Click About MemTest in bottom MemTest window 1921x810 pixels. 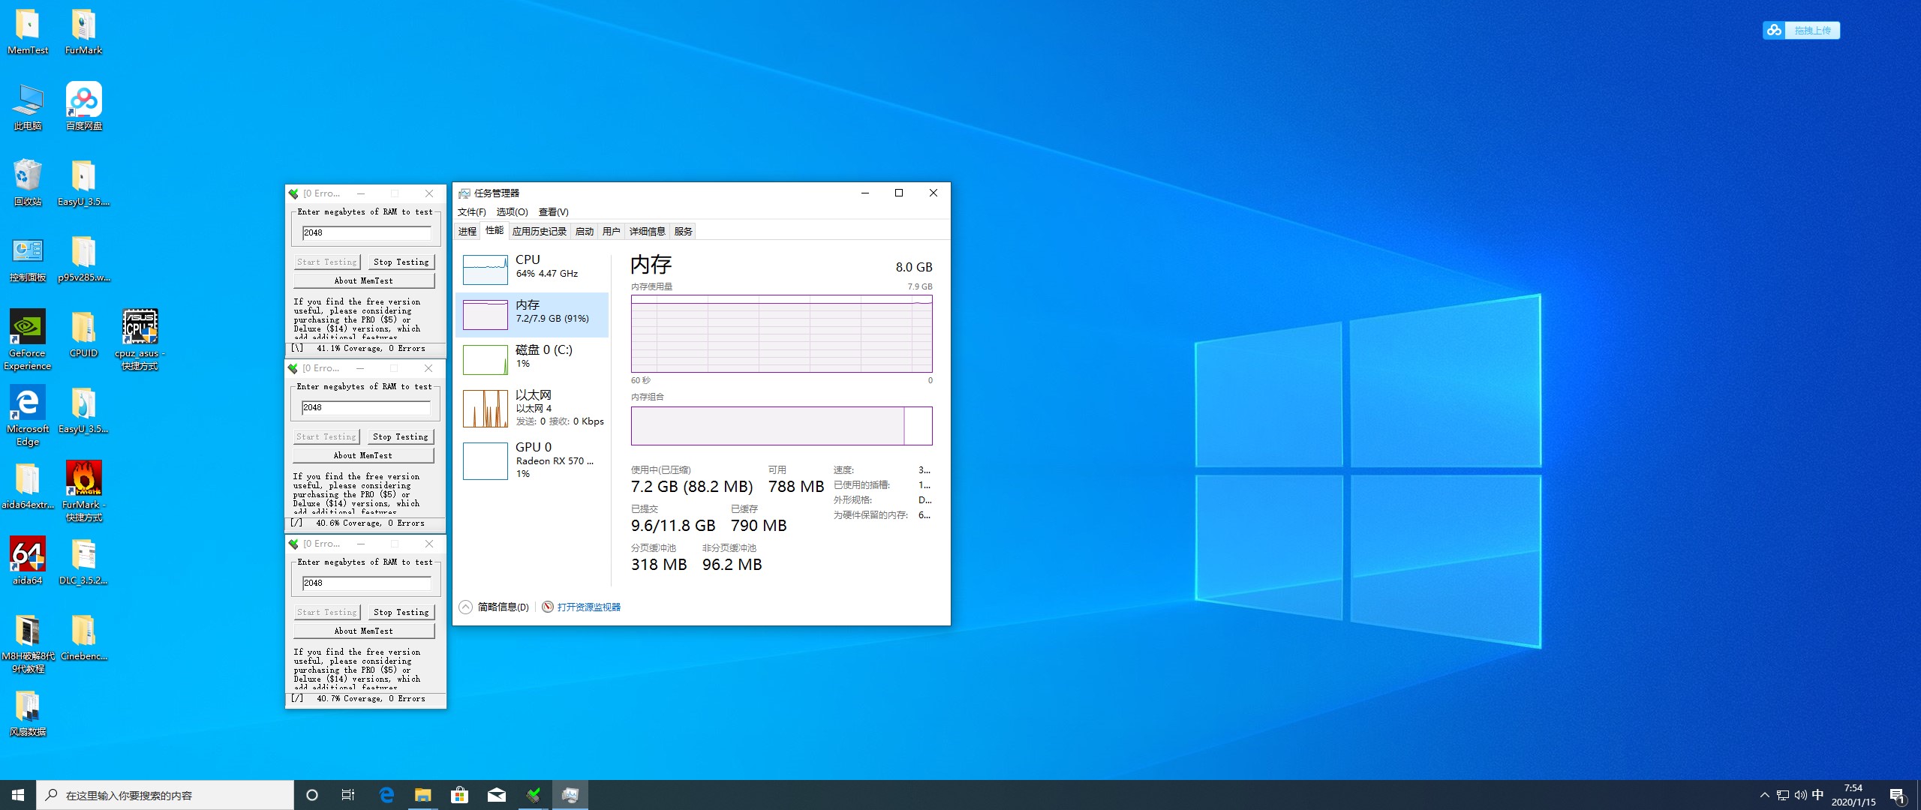(364, 631)
